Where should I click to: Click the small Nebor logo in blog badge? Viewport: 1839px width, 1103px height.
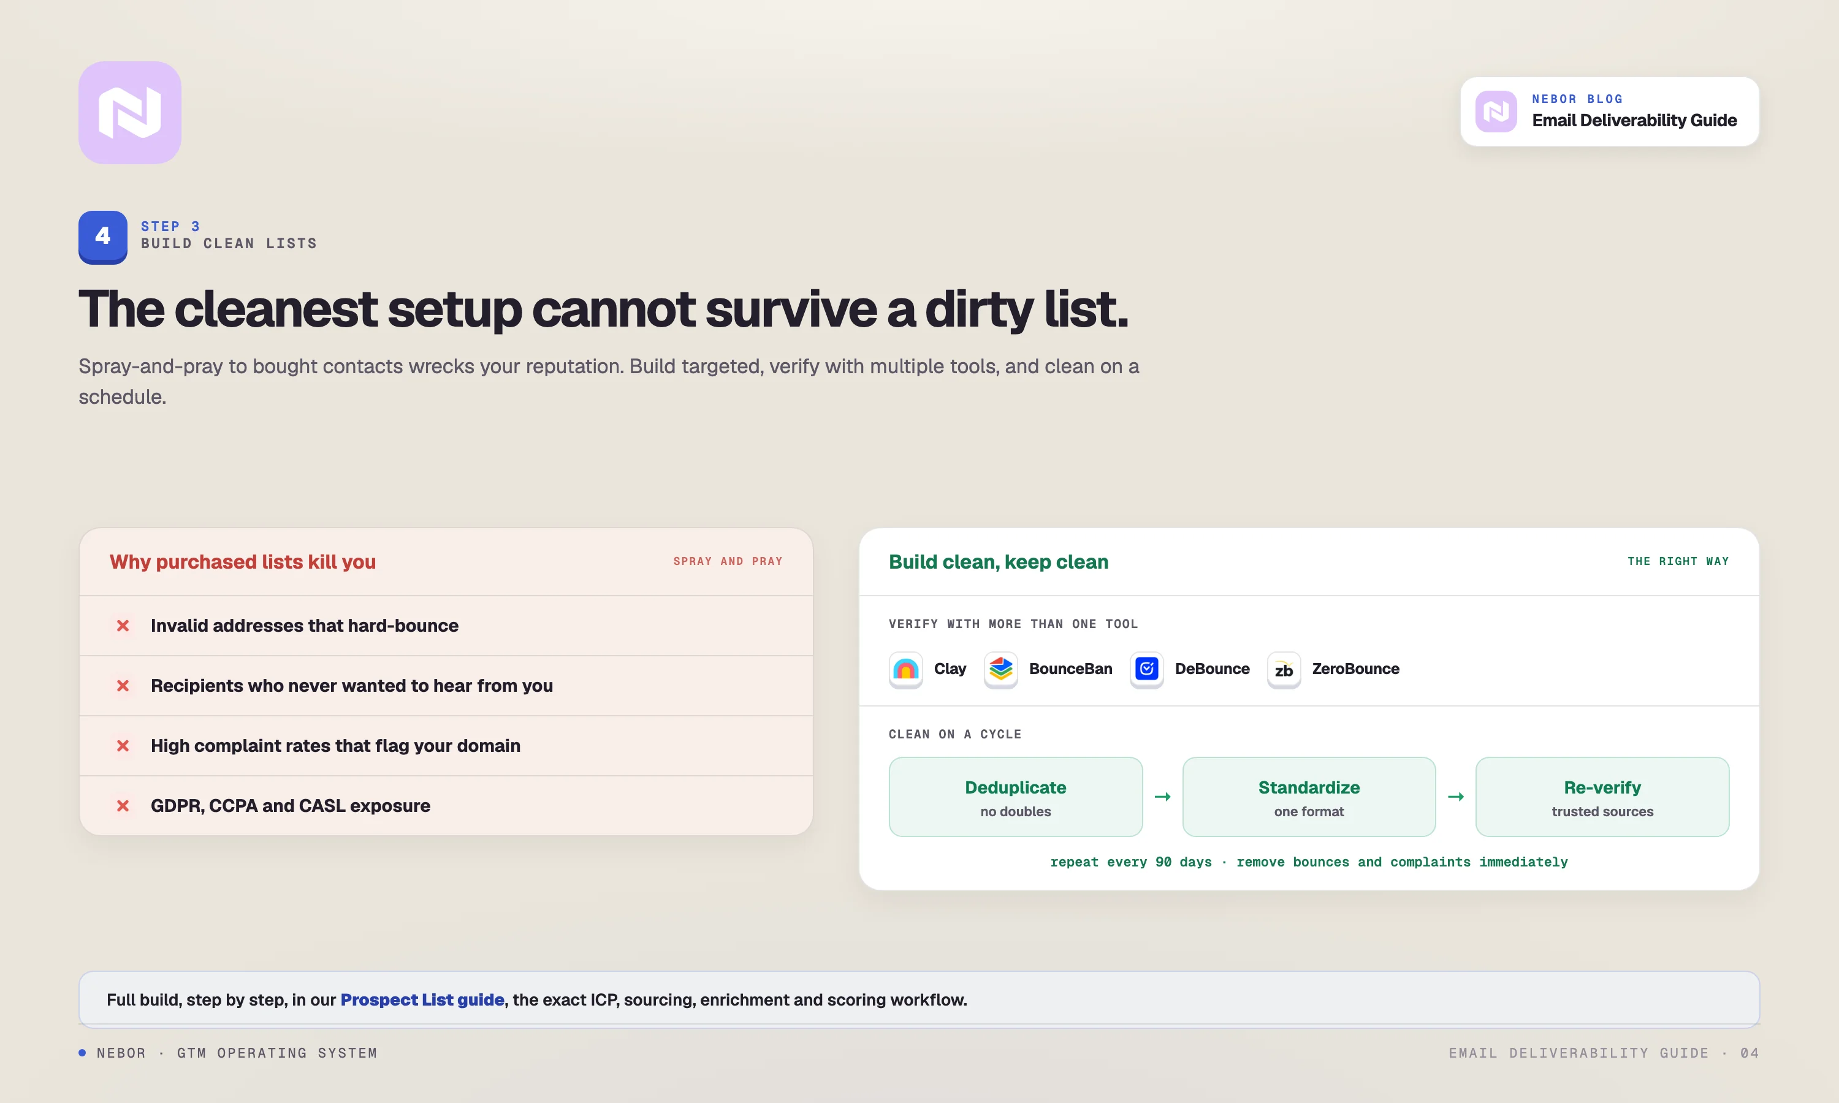coord(1496,112)
